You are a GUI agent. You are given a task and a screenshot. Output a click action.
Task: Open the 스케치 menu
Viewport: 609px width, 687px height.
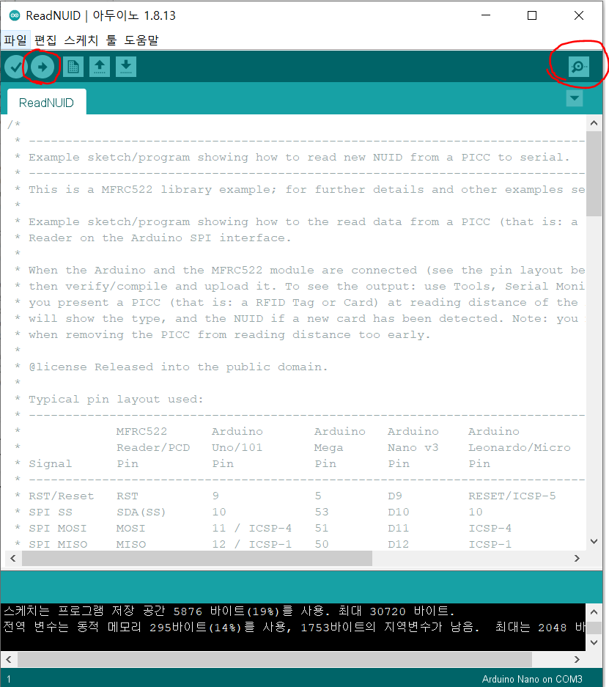(81, 40)
